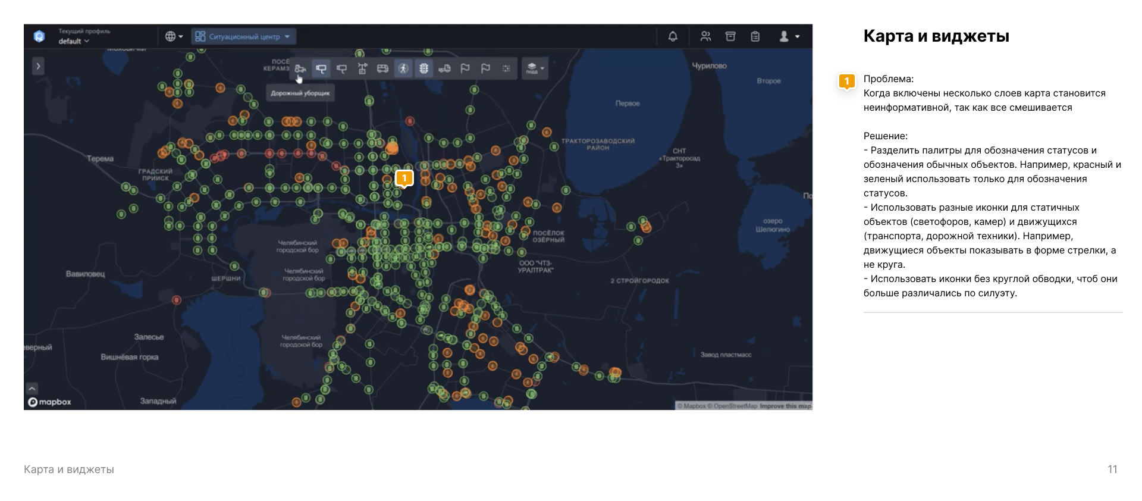Toggle the pedestrian crossing layer
The width and height of the screenshot is (1142, 501).
[403, 69]
